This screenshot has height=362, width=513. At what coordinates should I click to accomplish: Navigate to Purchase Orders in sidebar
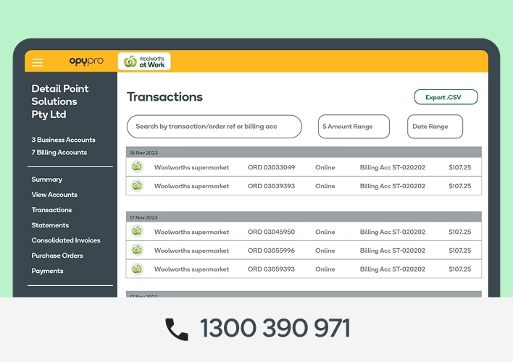(x=57, y=256)
